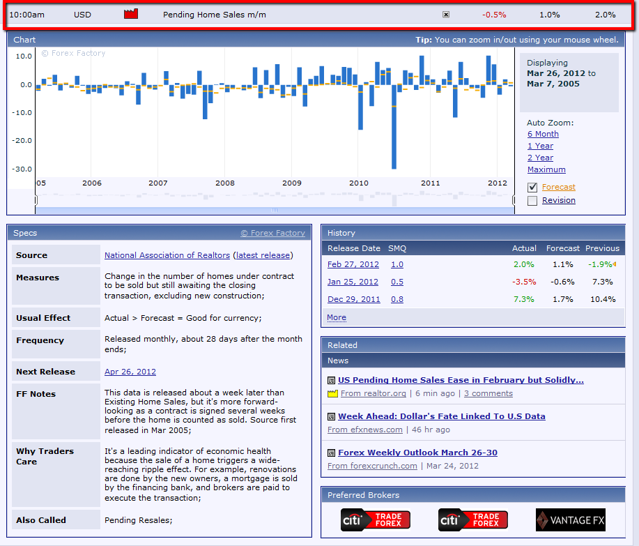The height and width of the screenshot is (546, 639).
Task: Open Dec 29, 2011 release date
Action: point(354,299)
